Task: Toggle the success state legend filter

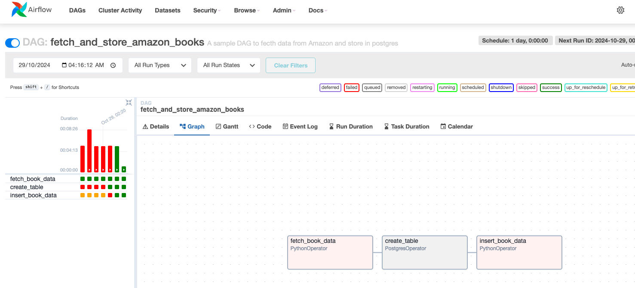Action: (550, 87)
